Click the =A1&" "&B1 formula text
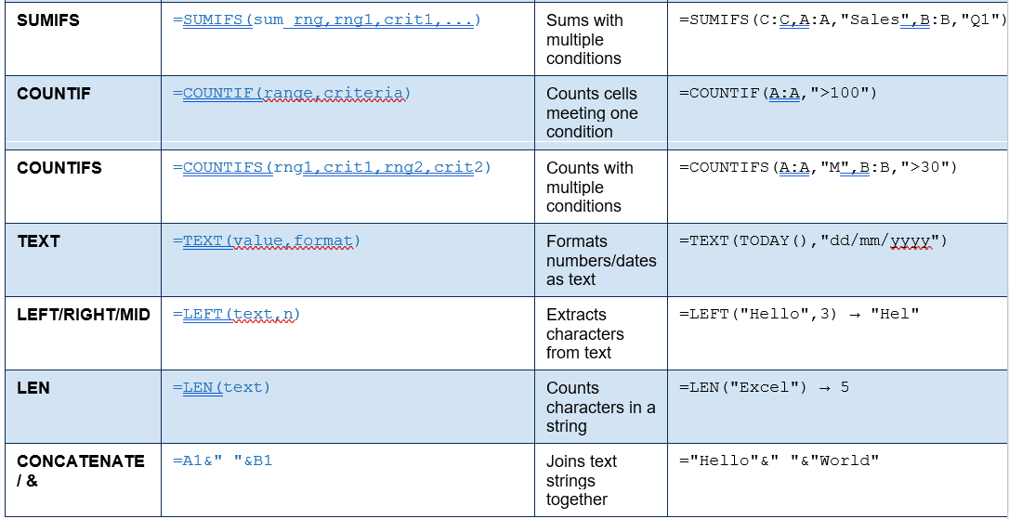 tap(223, 461)
